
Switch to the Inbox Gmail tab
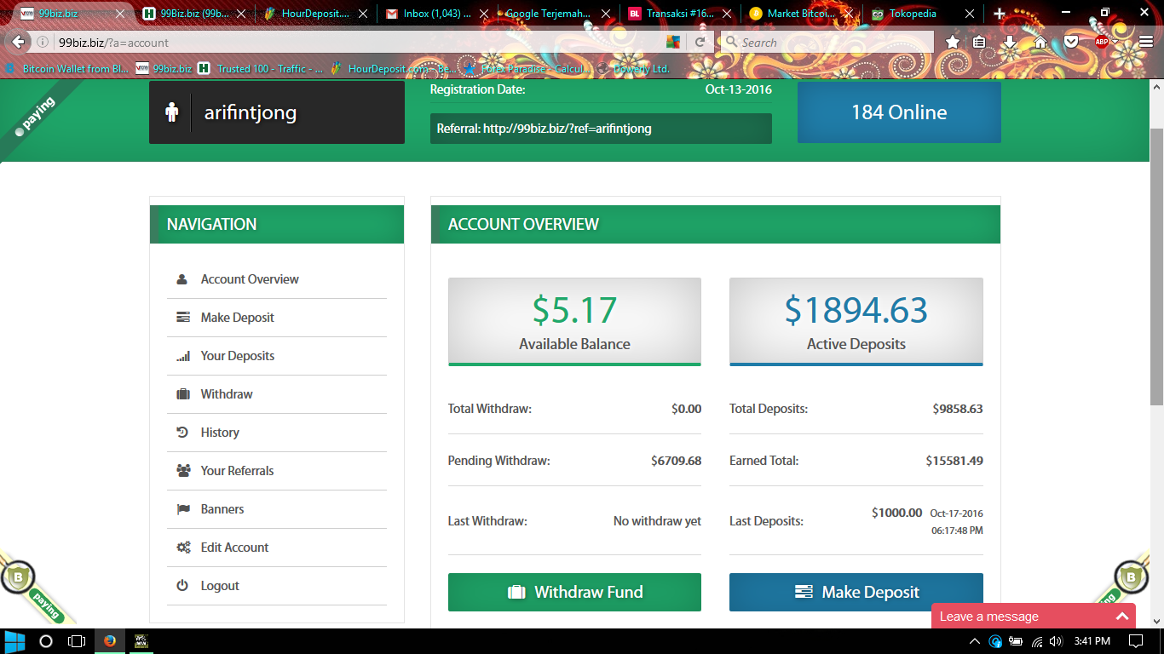click(436, 14)
